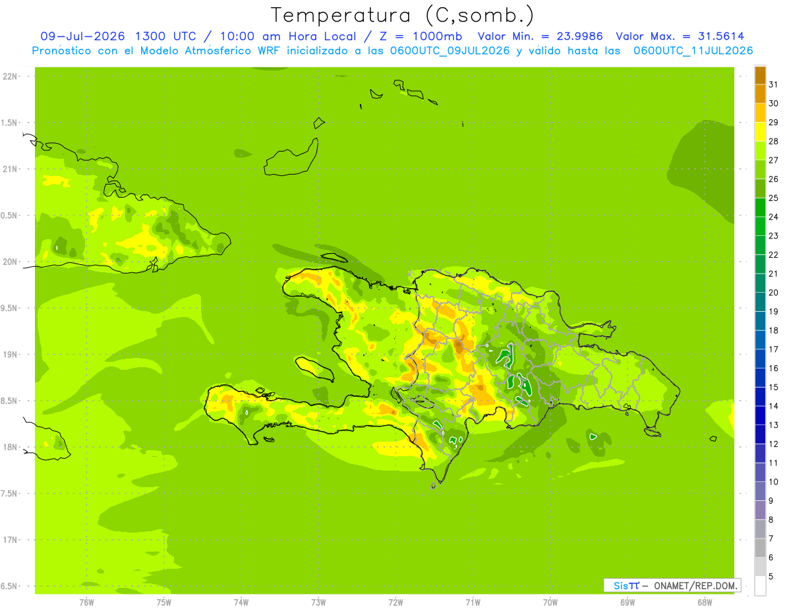Pick the legend color band between 28 and 29
Viewport: 791px width, 611px height.
pyautogui.click(x=760, y=132)
